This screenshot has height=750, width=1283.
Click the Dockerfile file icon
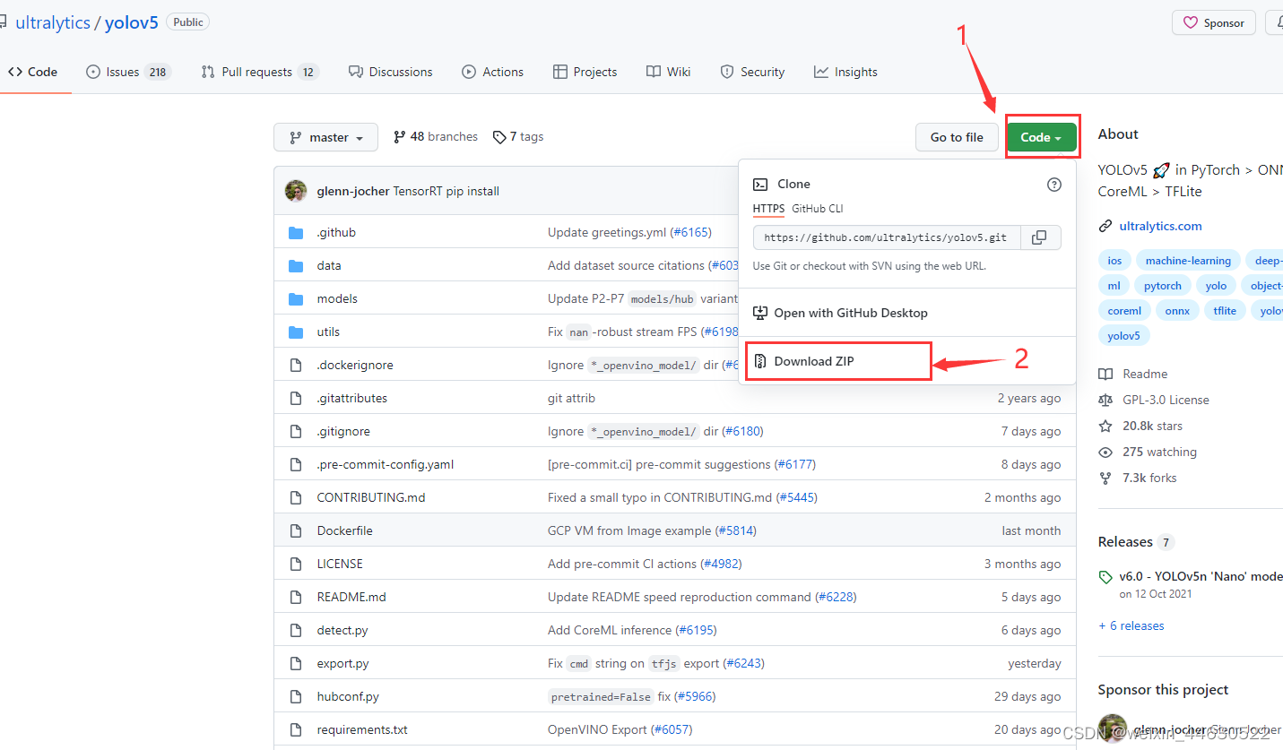pyautogui.click(x=296, y=531)
